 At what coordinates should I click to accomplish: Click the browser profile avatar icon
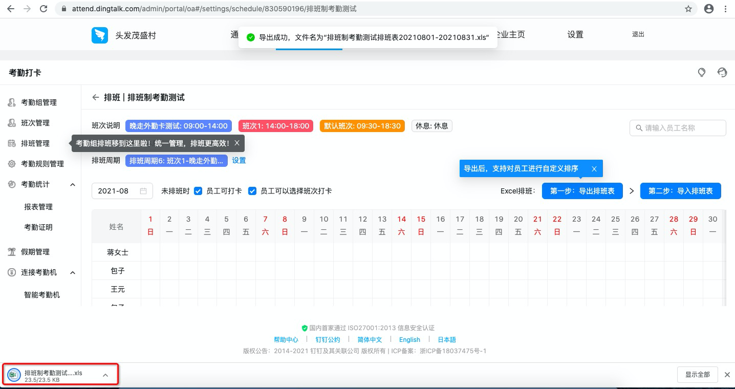pos(708,8)
